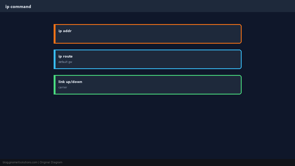
Task: Open the blog.gnomeitsolutions.com footer link
Action: (20, 163)
